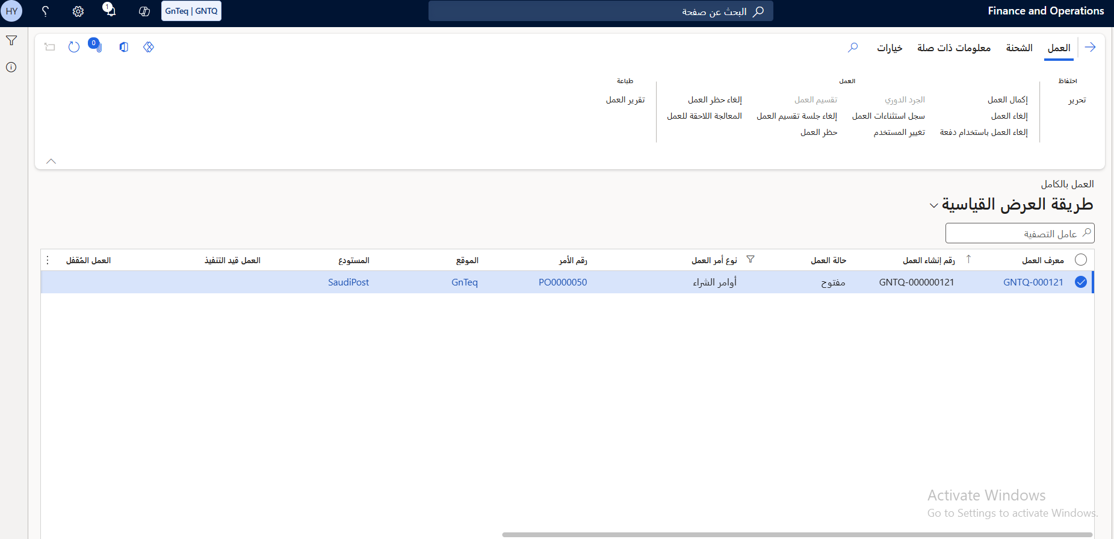Image resolution: width=1114 pixels, height=539 pixels.
Task: Click الموقع column header
Action: coord(467,260)
